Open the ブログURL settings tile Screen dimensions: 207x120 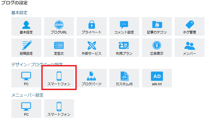[59, 26]
